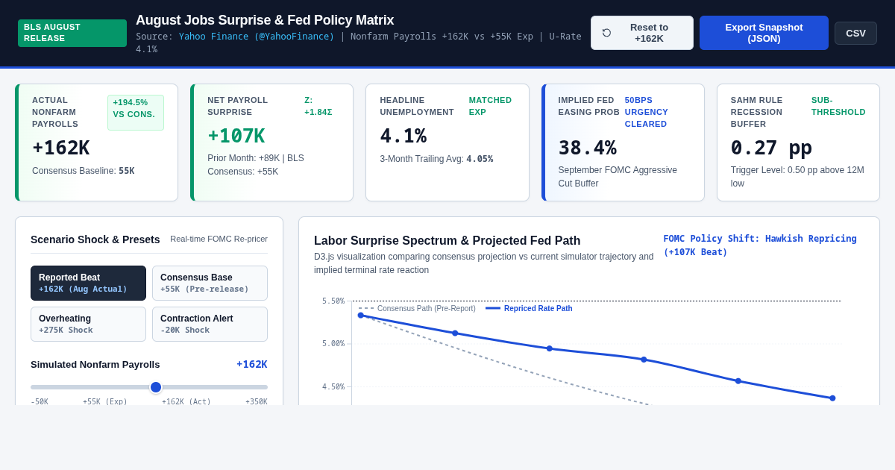
Task: Apply the Overheating +275K Shock preset
Action: [x=88, y=325]
